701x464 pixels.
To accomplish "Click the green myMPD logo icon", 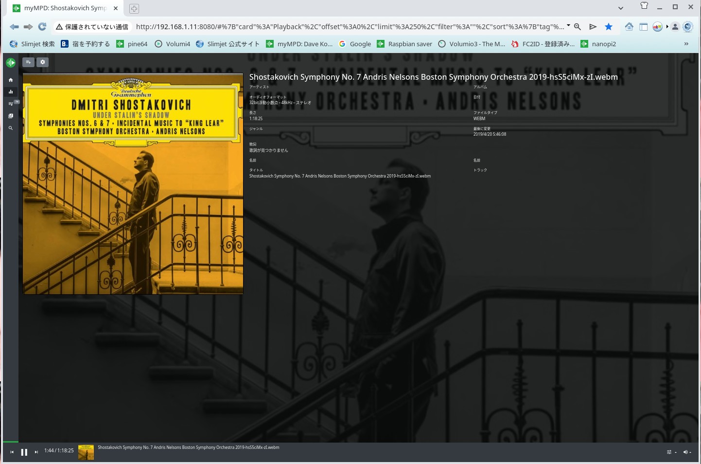I will 11,63.
